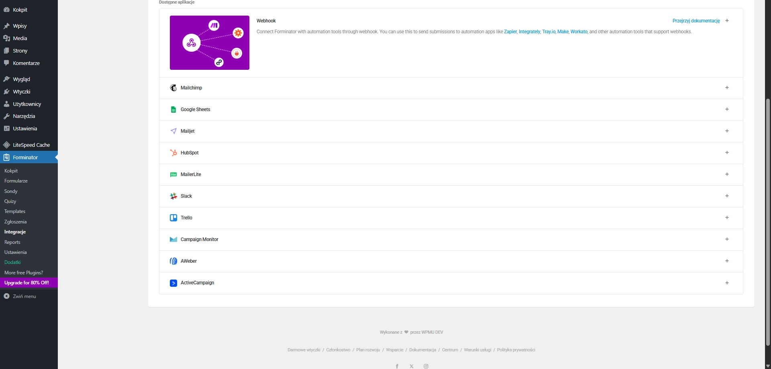The width and height of the screenshot is (771, 369).
Task: Click the Wygląd brush icon
Action: (x=6, y=79)
